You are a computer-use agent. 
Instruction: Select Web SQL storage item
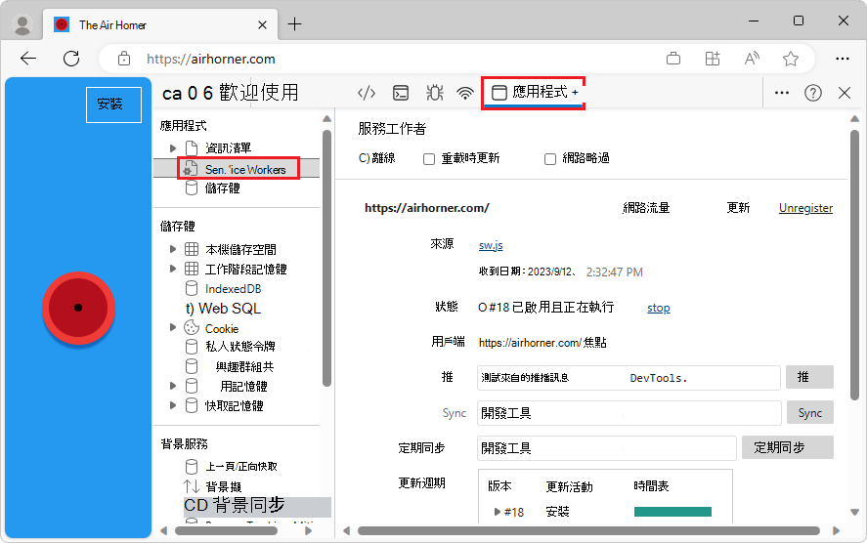pyautogui.click(x=229, y=309)
